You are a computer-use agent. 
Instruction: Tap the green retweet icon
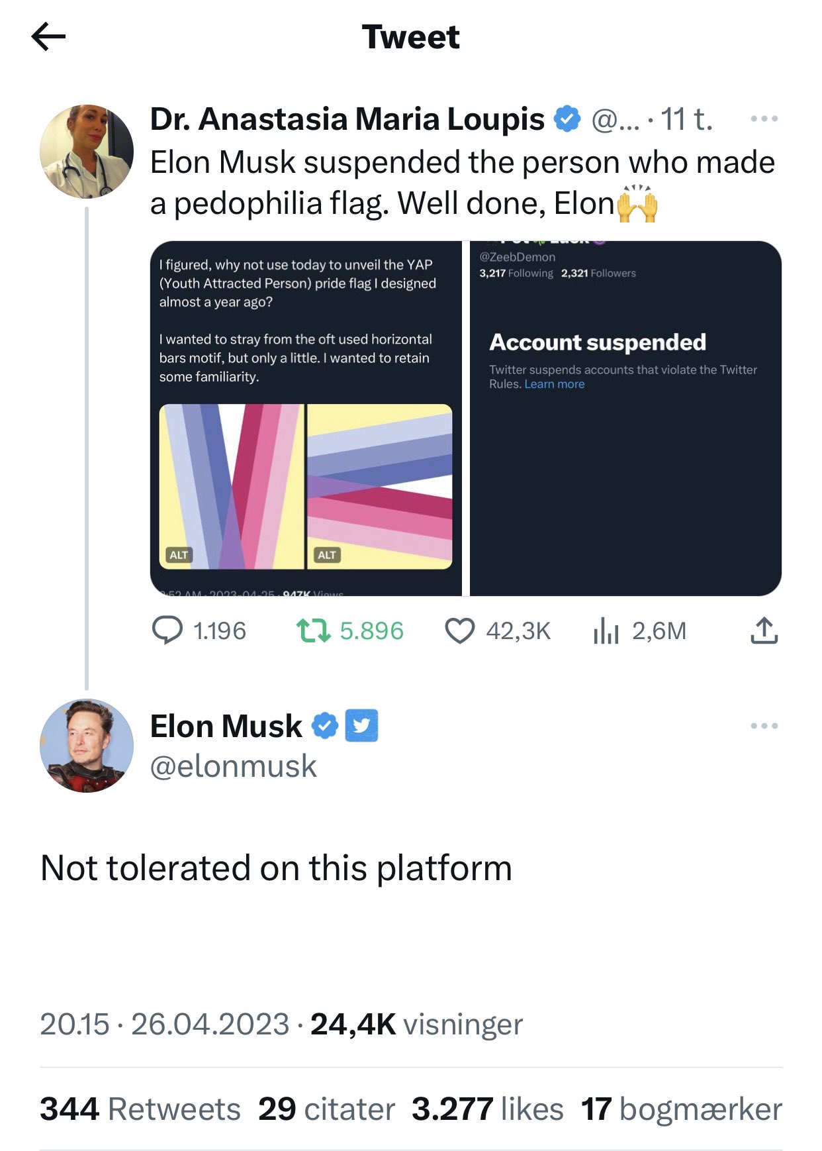[x=312, y=630]
